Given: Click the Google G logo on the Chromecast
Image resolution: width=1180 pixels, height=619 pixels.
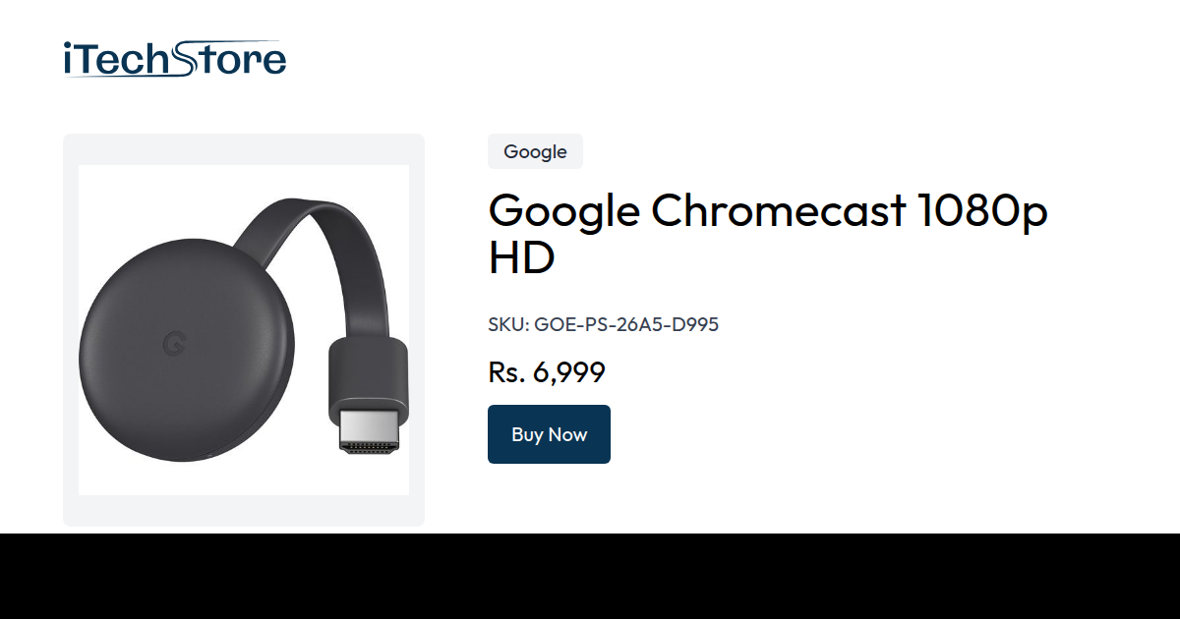Looking at the screenshot, I should pyautogui.click(x=175, y=344).
